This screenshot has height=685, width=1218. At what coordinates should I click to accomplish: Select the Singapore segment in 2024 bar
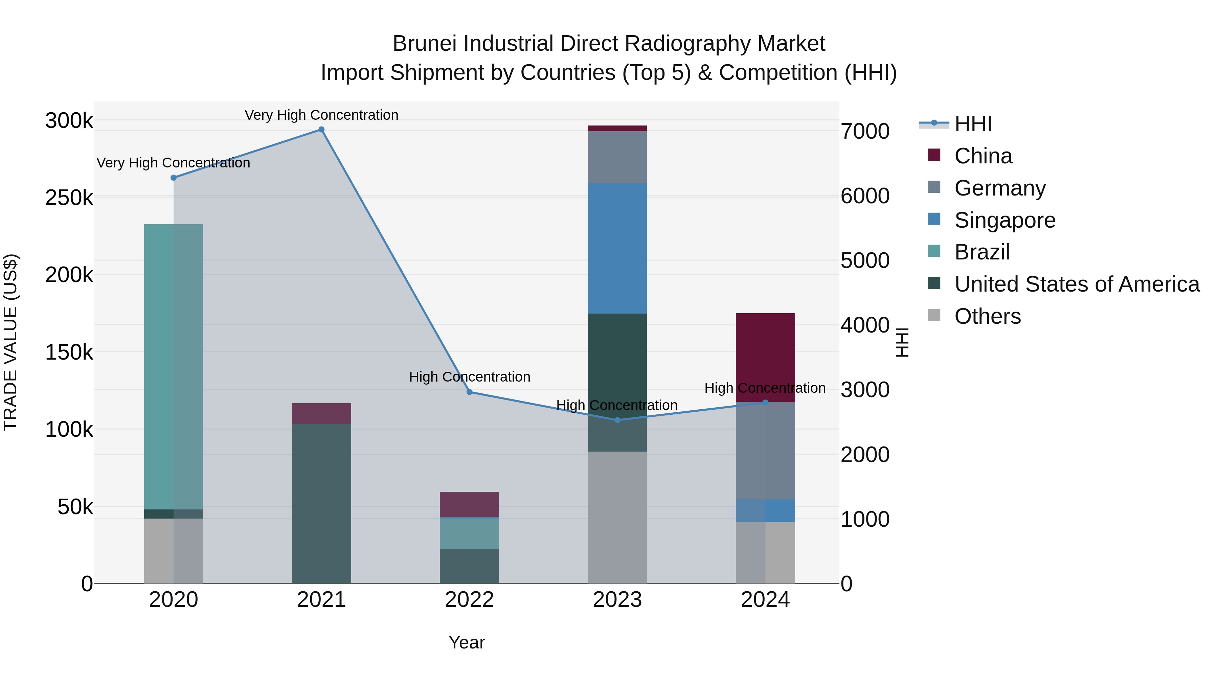click(766, 511)
